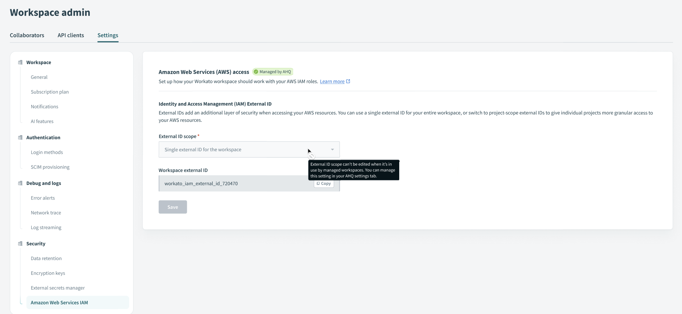Select External secrets manager in sidebar
682x314 pixels.
point(58,288)
